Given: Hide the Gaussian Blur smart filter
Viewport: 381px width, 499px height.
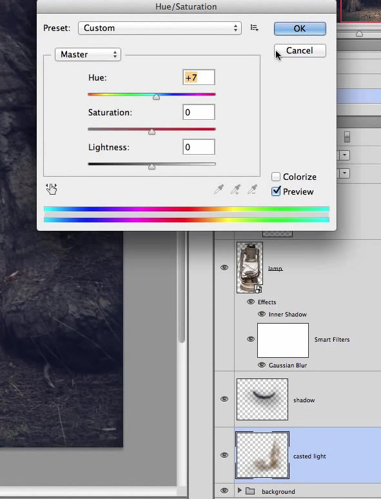Looking at the screenshot, I should (262, 365).
